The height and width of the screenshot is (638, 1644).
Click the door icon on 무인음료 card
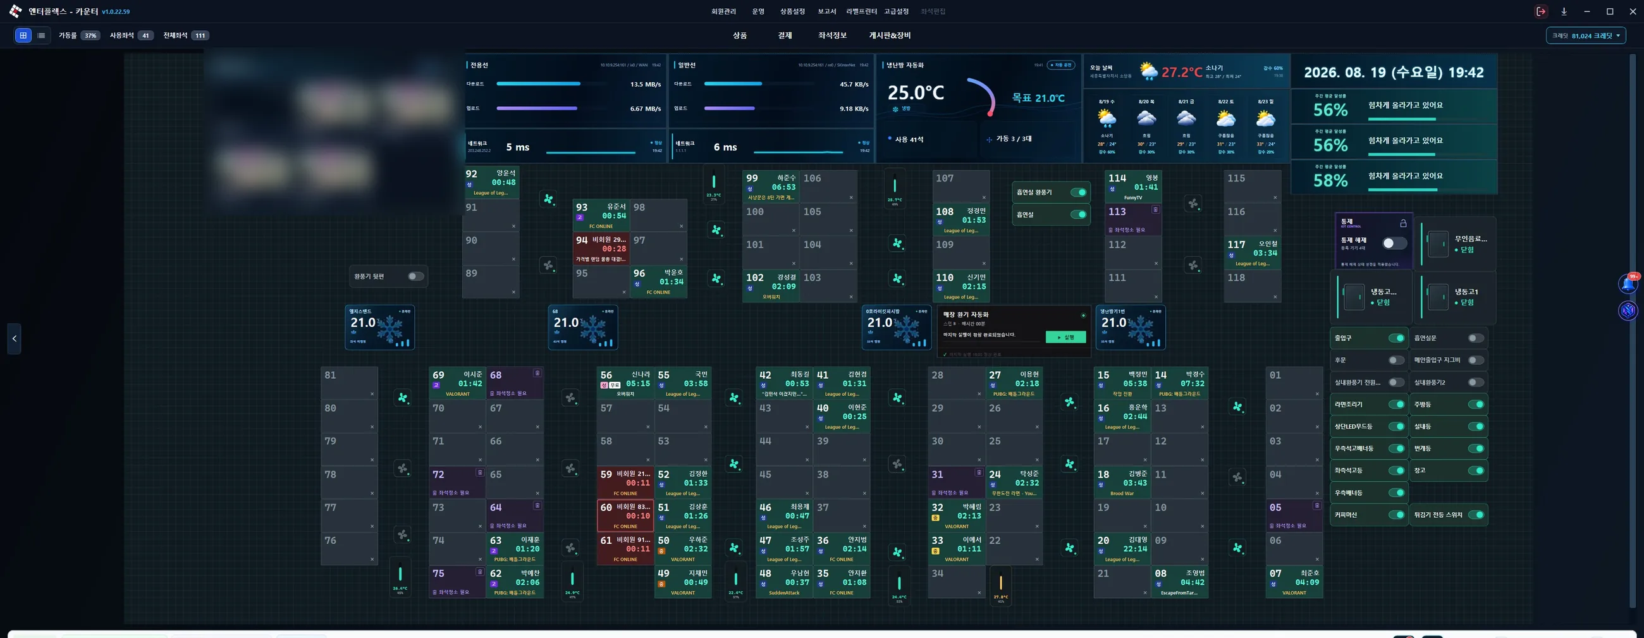click(x=1437, y=243)
